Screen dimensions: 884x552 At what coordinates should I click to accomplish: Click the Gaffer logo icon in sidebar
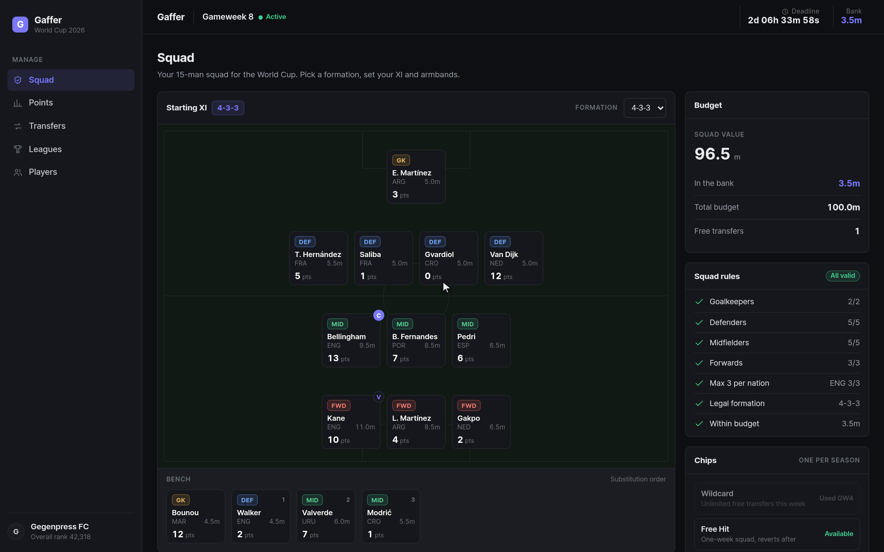tap(20, 25)
